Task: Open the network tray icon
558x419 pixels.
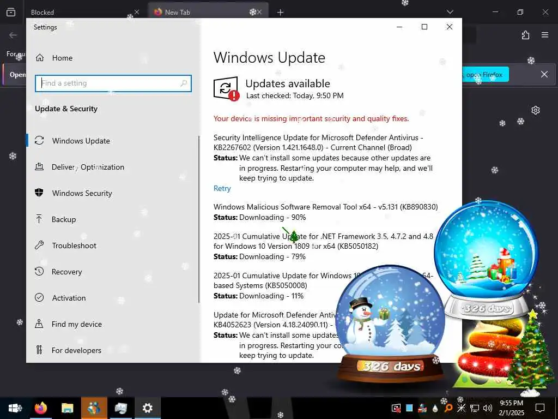Action: point(475,408)
